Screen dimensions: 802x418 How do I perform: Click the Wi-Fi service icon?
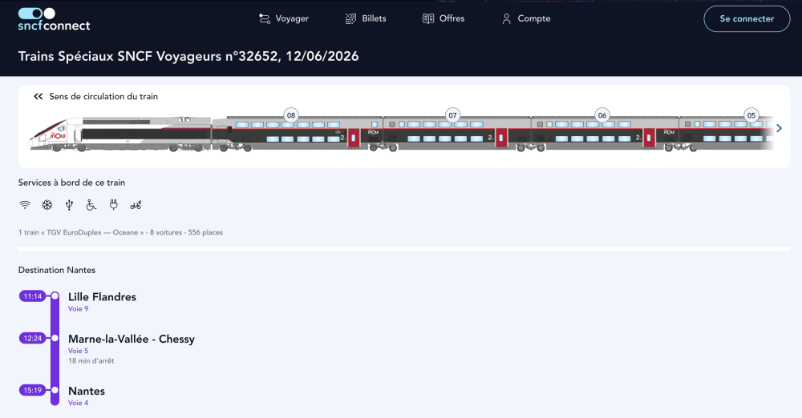(x=25, y=205)
